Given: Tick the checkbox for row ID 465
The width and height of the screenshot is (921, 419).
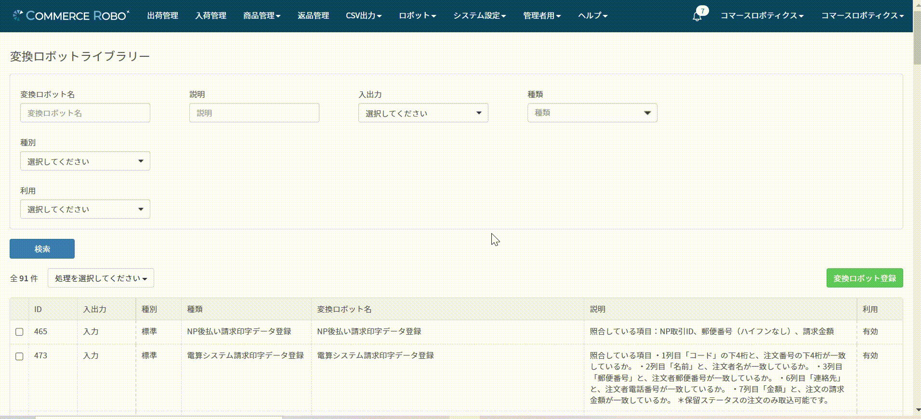Looking at the screenshot, I should coord(19,332).
